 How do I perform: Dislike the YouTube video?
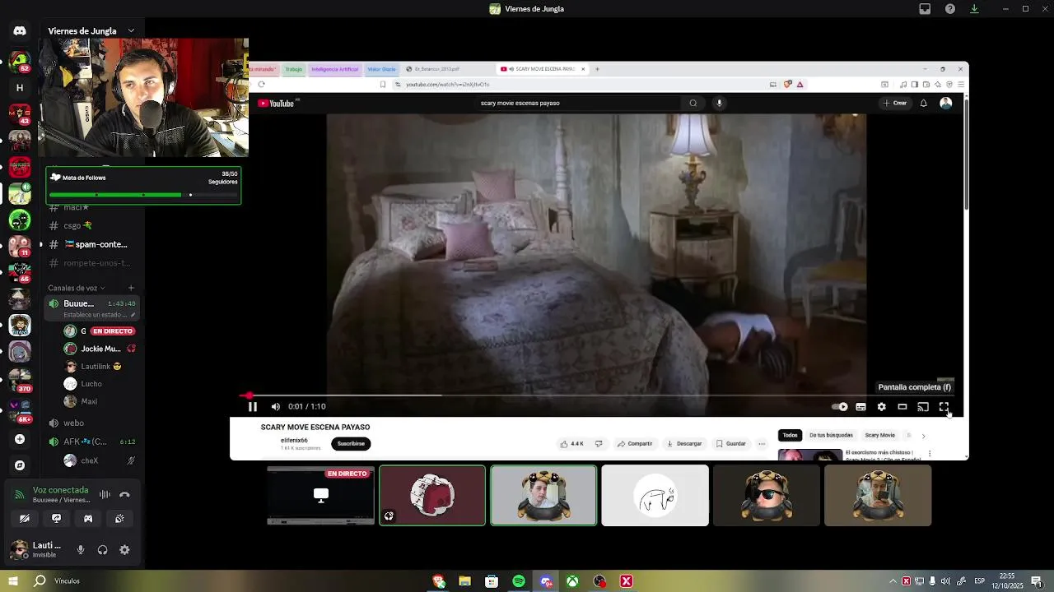[599, 444]
